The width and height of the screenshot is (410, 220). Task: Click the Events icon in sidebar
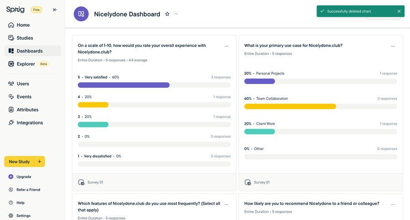point(11,97)
